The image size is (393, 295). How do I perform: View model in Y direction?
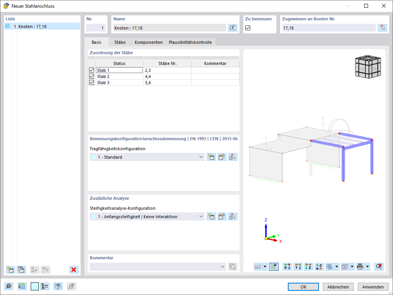(298, 267)
